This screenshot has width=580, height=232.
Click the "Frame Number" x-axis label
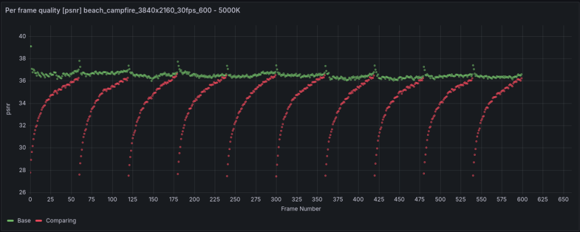[301, 209]
